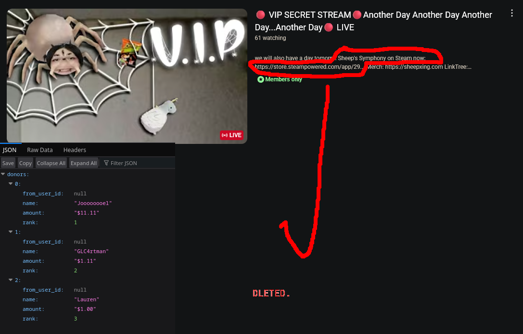Copy the JSON with Copy button

tap(26, 163)
